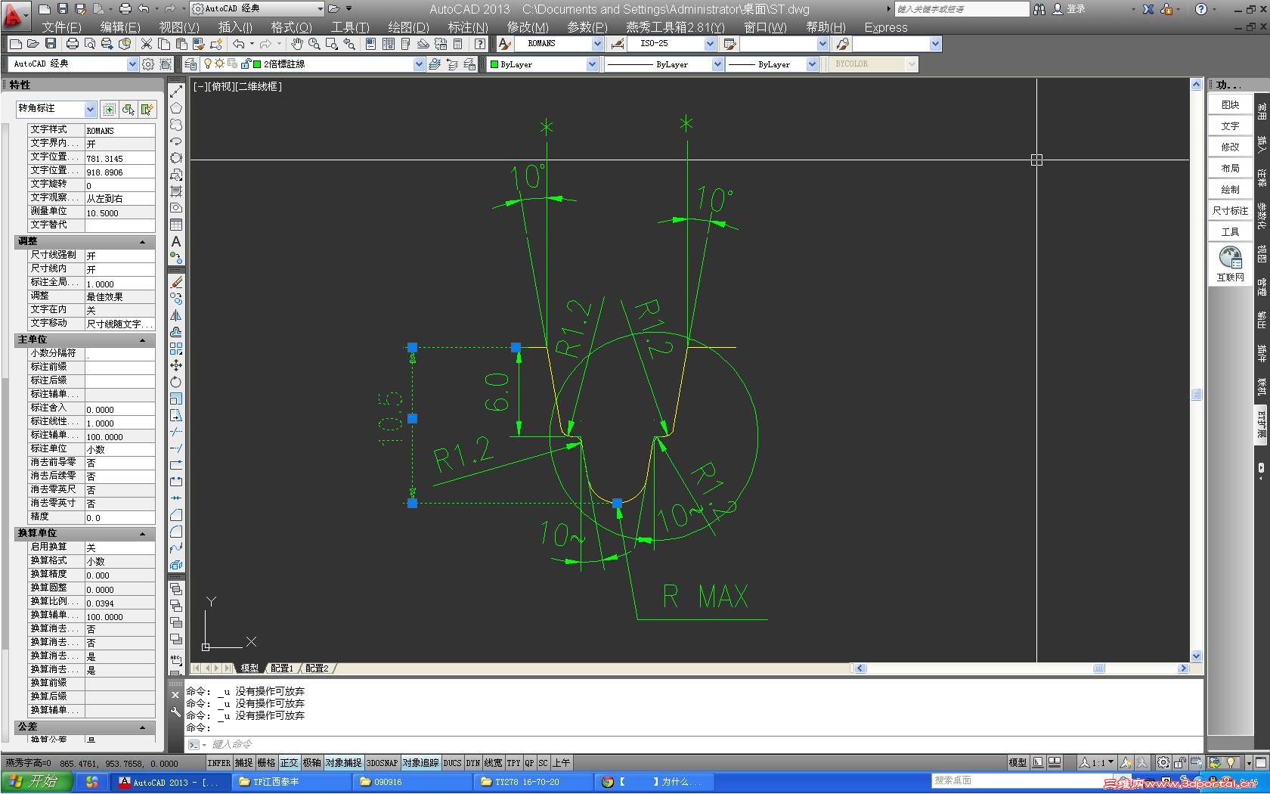Select the Rotate tool
This screenshot has width=1270, height=794.
point(176,382)
